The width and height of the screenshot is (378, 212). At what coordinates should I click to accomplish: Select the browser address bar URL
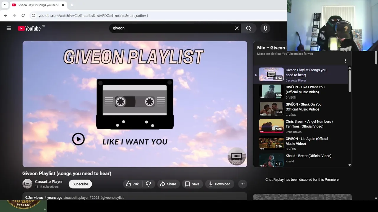[x=93, y=16]
